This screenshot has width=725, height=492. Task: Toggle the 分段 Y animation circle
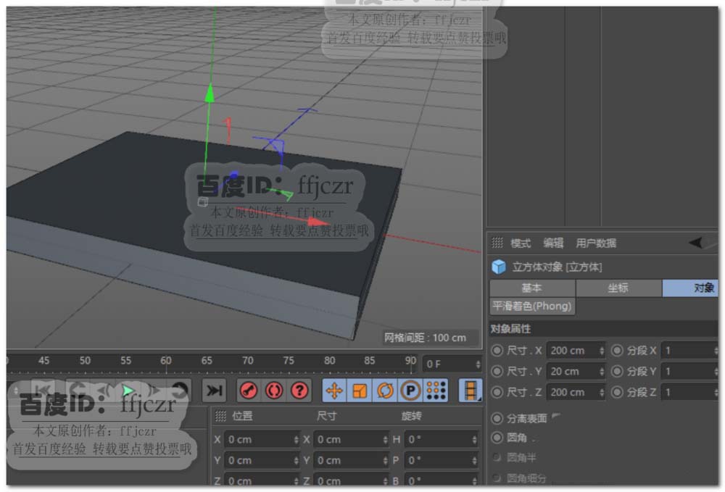(x=617, y=371)
